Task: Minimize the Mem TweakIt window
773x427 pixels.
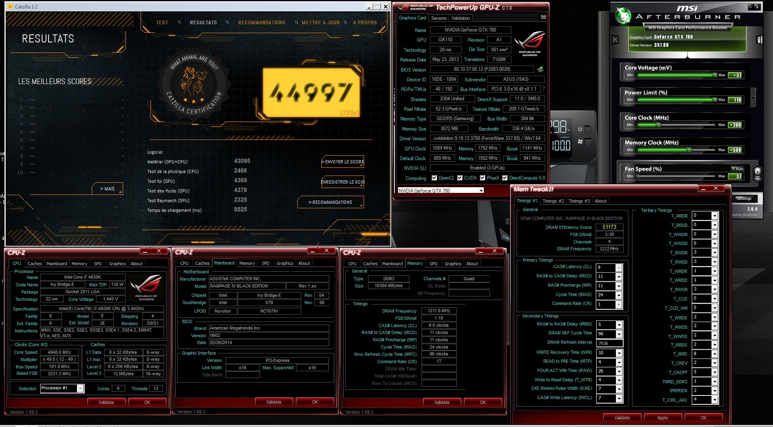Action: click(703, 188)
